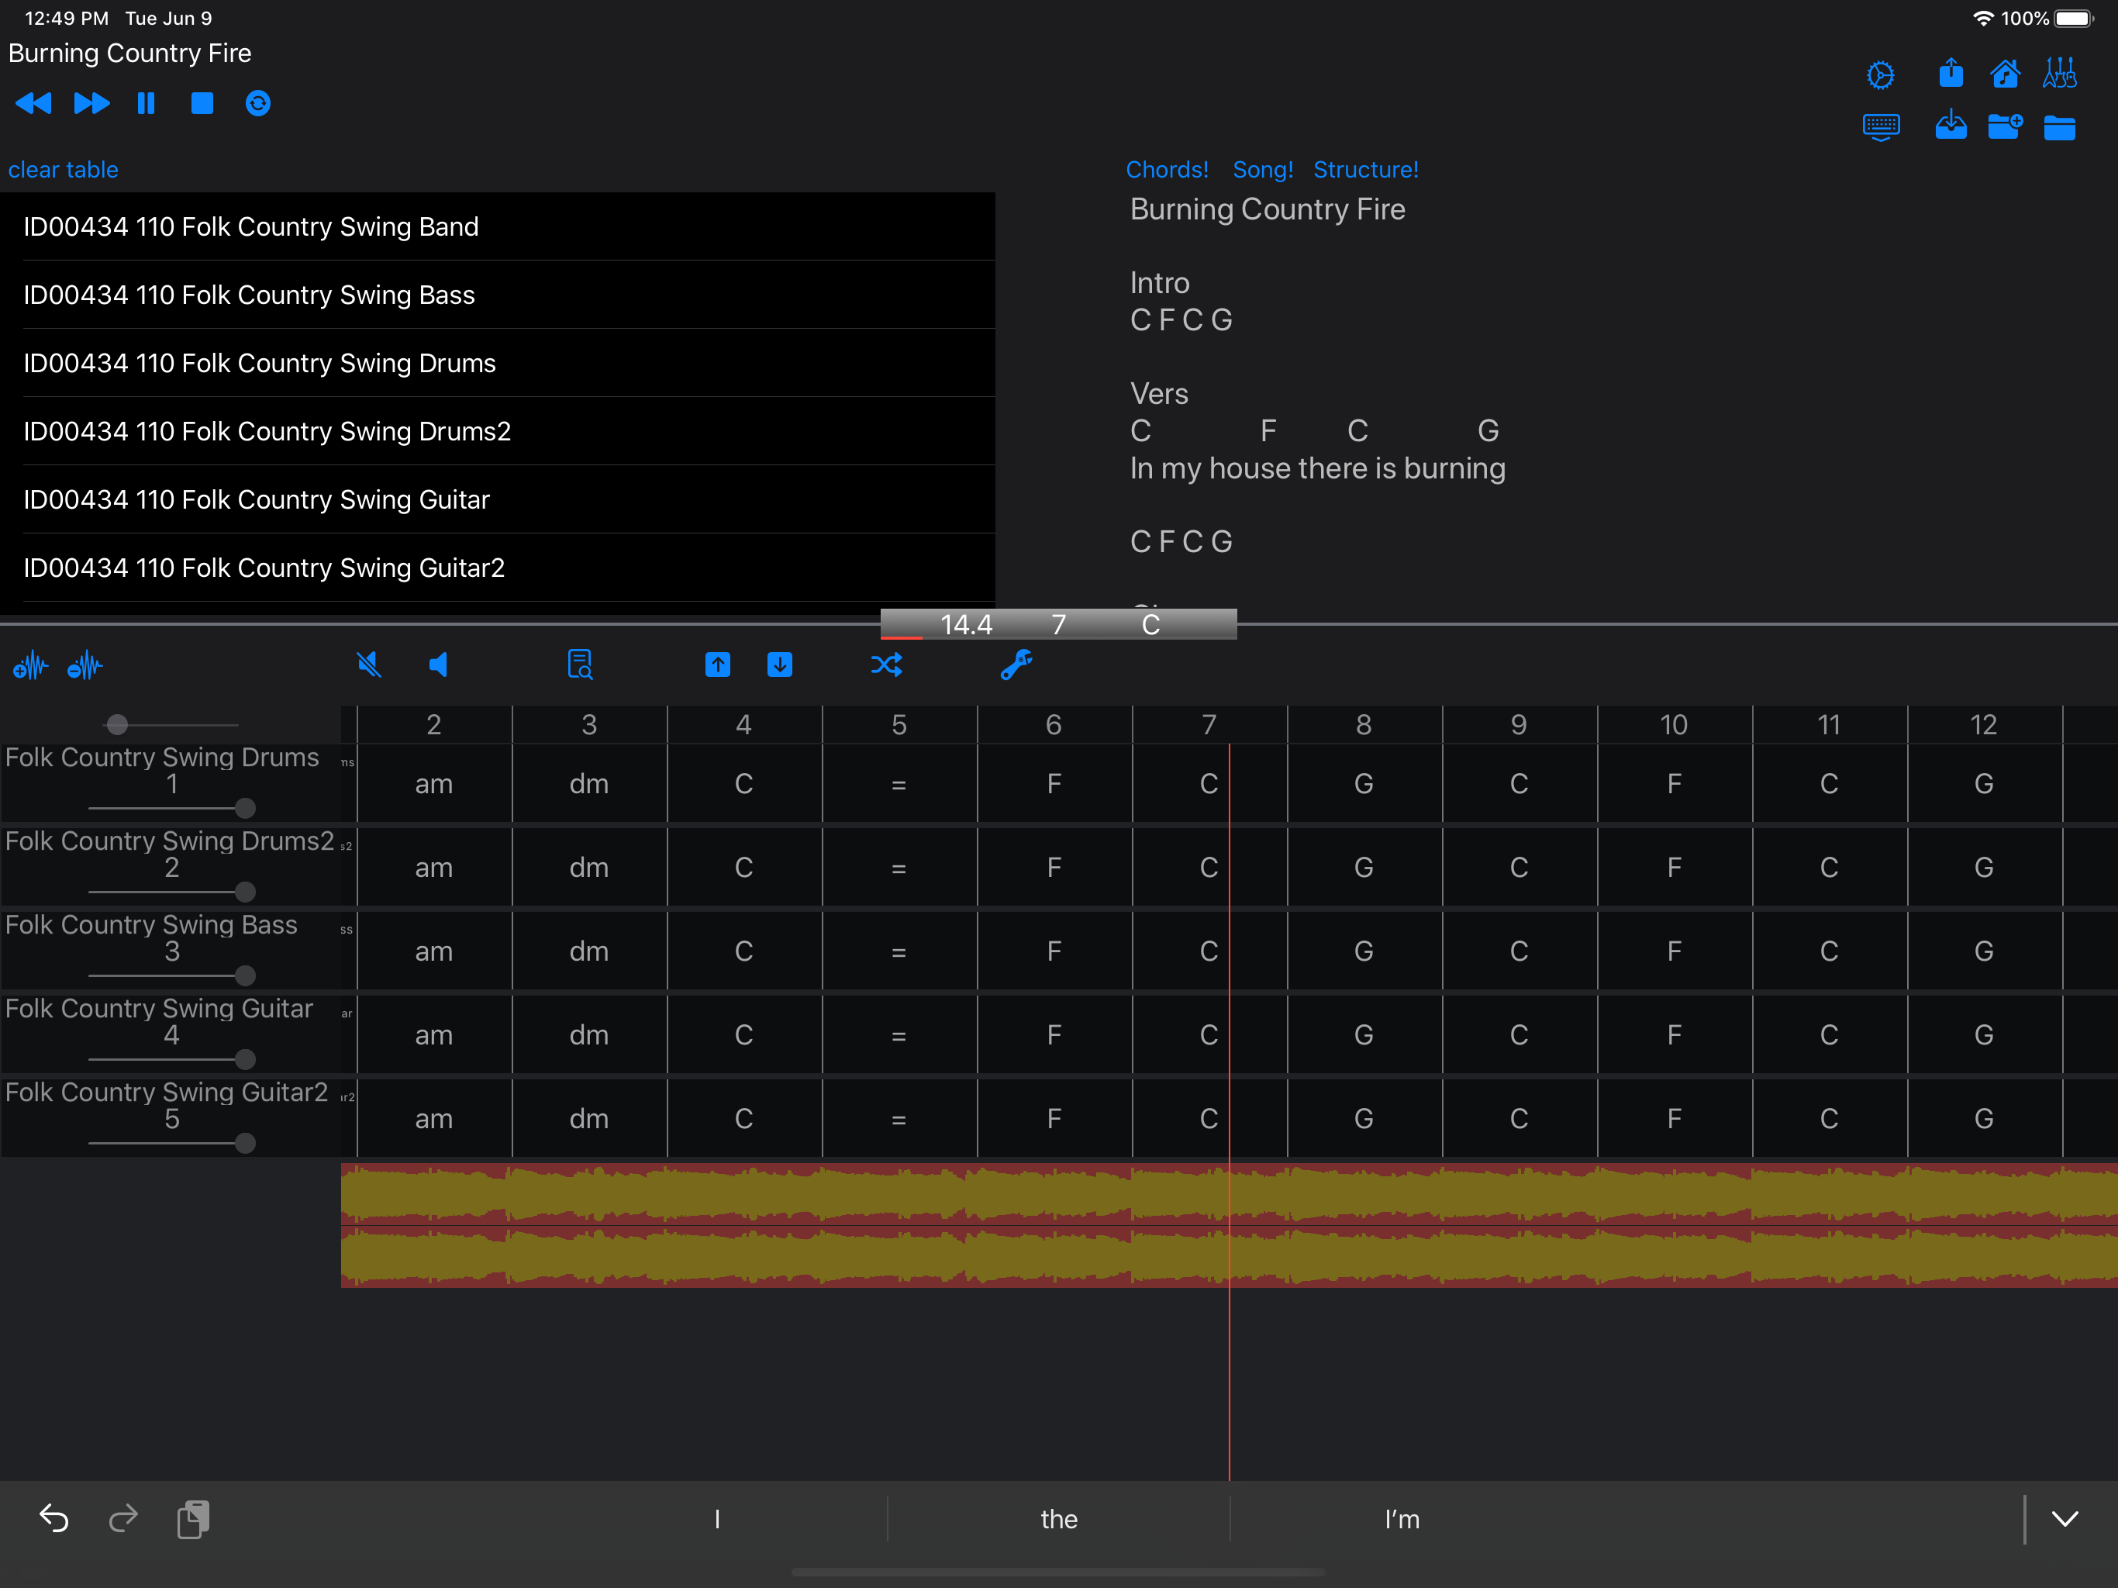Click the new folder plus icon
Screen dimensions: 2118x1588
tap(2005, 126)
